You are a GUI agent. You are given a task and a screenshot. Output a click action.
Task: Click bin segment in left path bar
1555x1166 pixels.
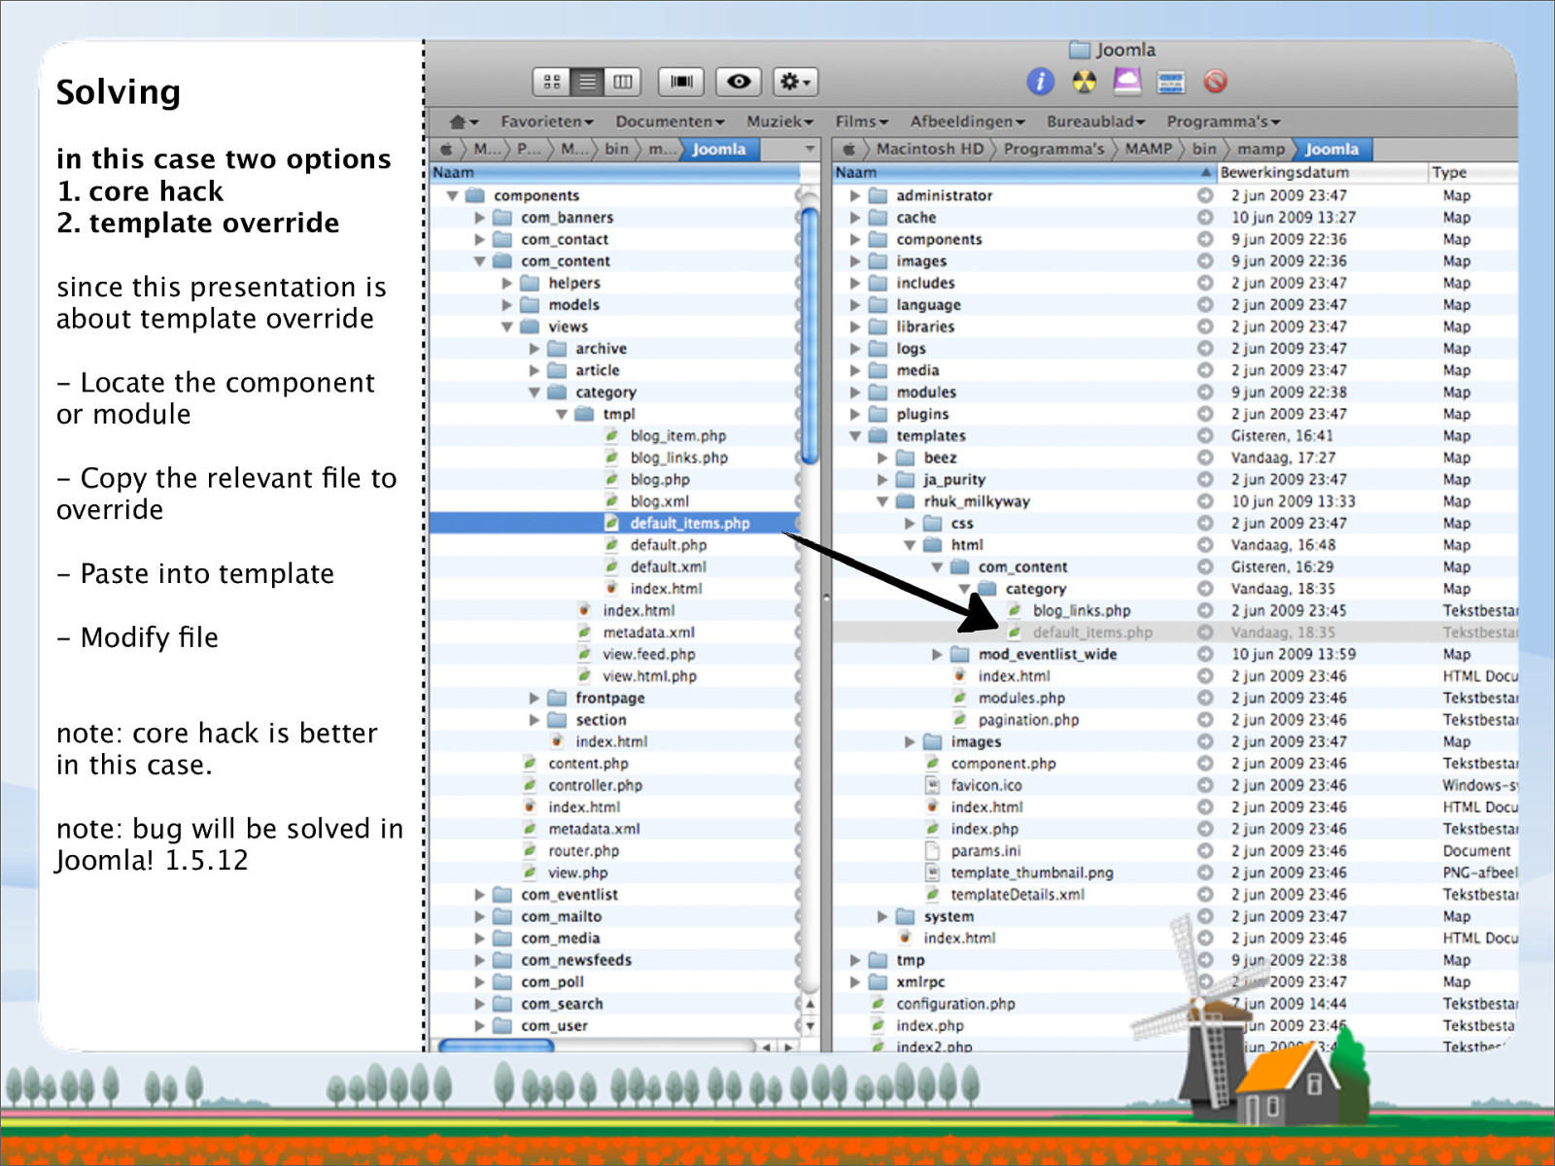(616, 149)
